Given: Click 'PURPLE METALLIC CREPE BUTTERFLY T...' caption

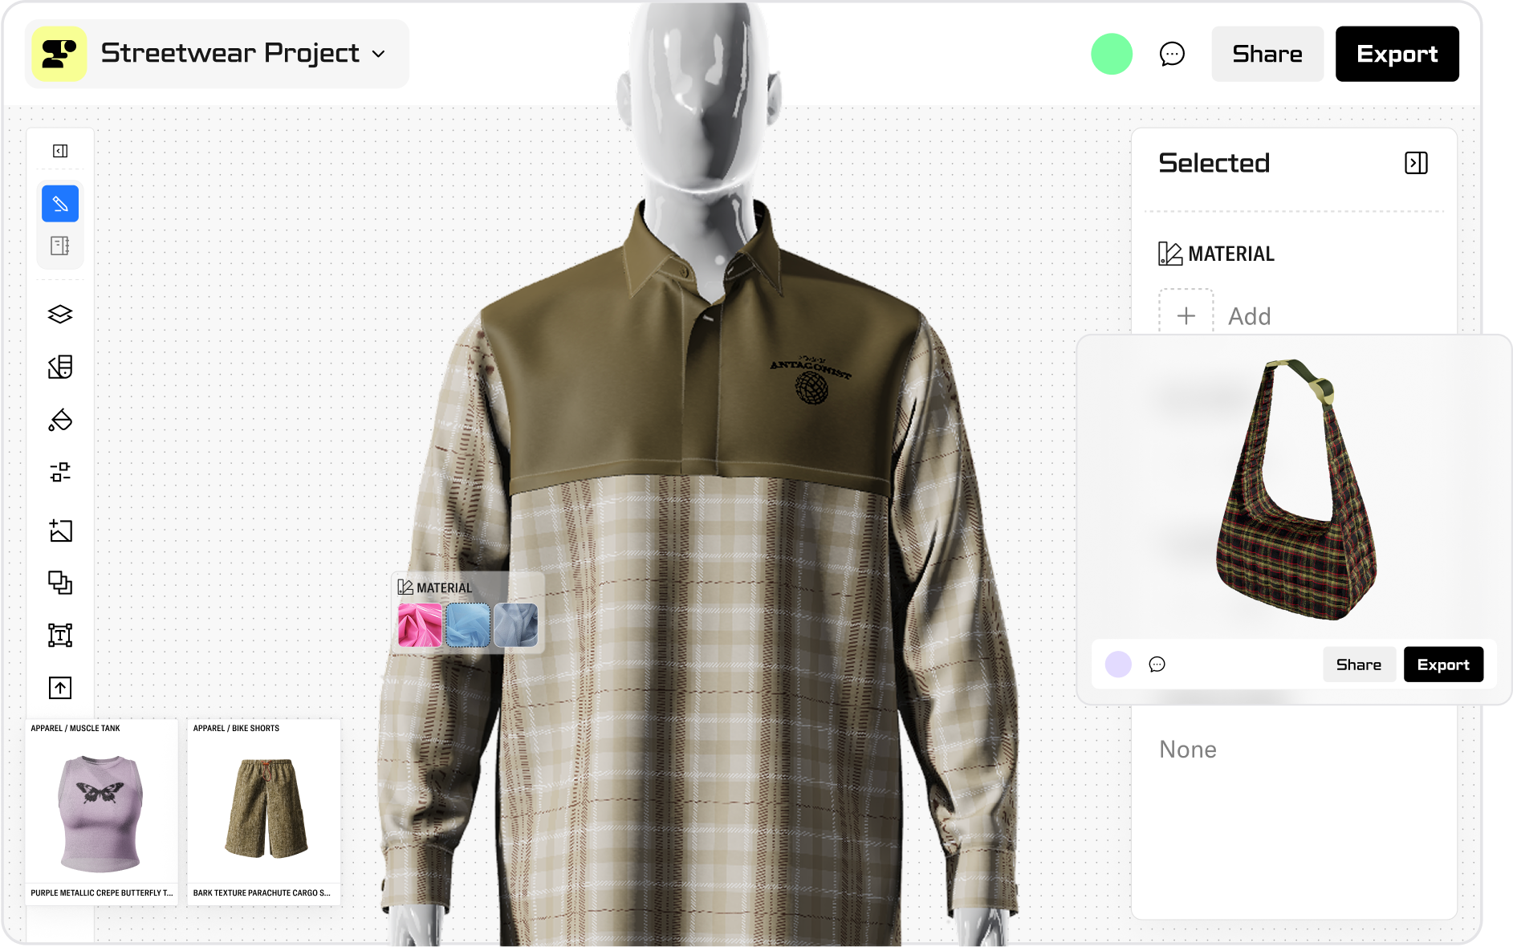Looking at the screenshot, I should [102, 892].
